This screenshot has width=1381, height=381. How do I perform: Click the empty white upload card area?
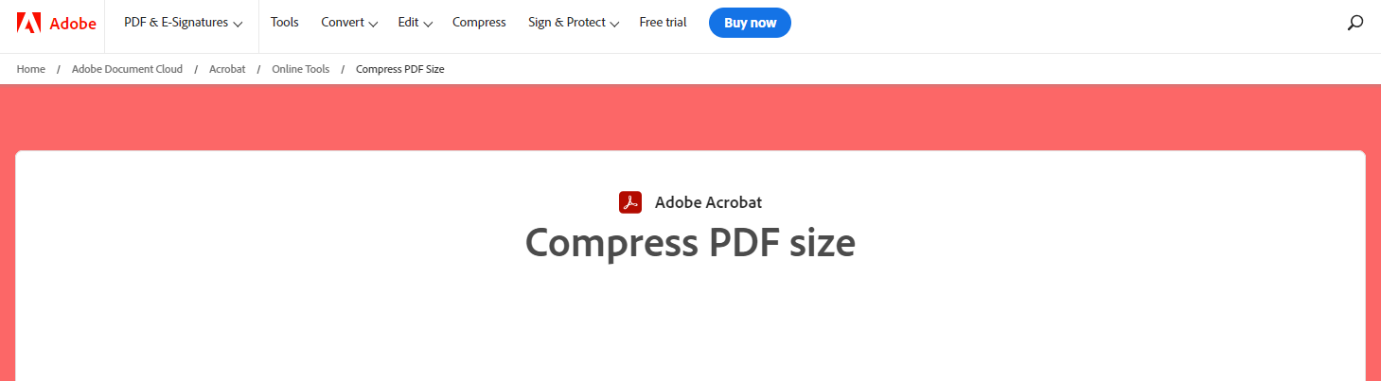tap(690, 326)
